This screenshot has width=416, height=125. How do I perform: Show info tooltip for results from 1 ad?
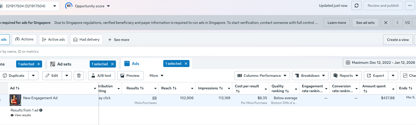tap(41, 110)
